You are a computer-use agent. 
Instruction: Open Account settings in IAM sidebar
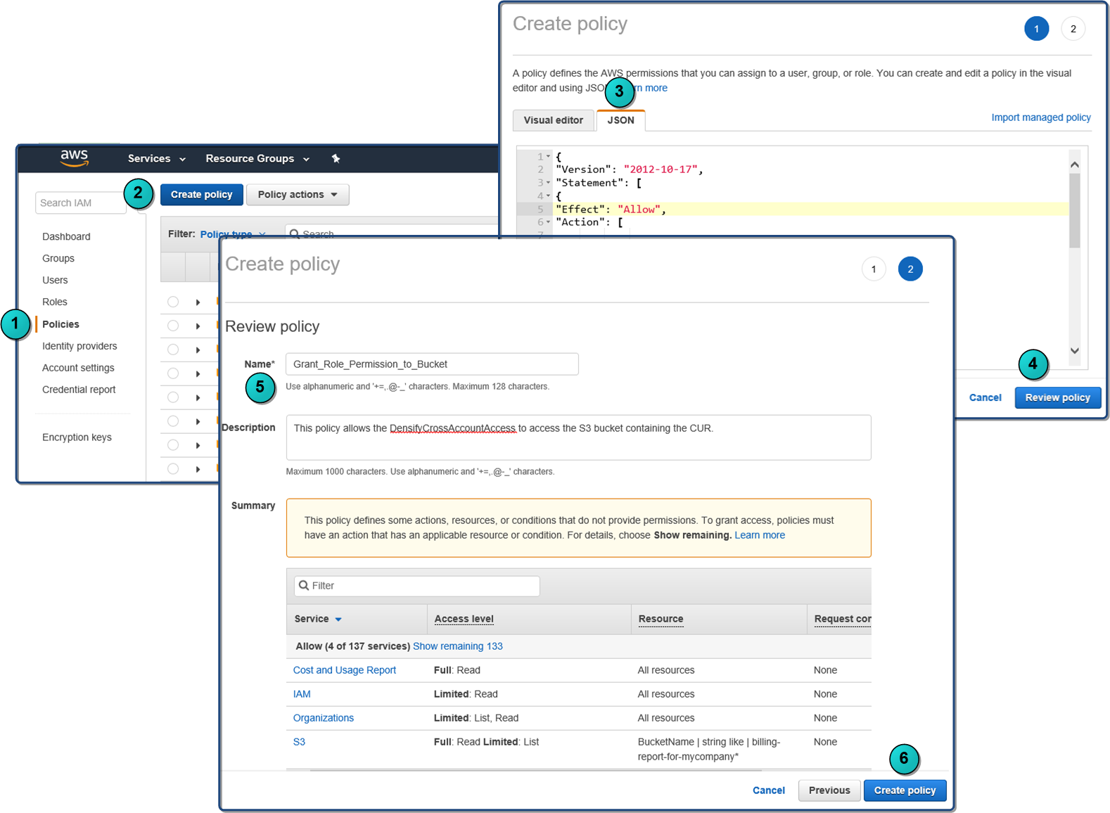click(x=78, y=368)
